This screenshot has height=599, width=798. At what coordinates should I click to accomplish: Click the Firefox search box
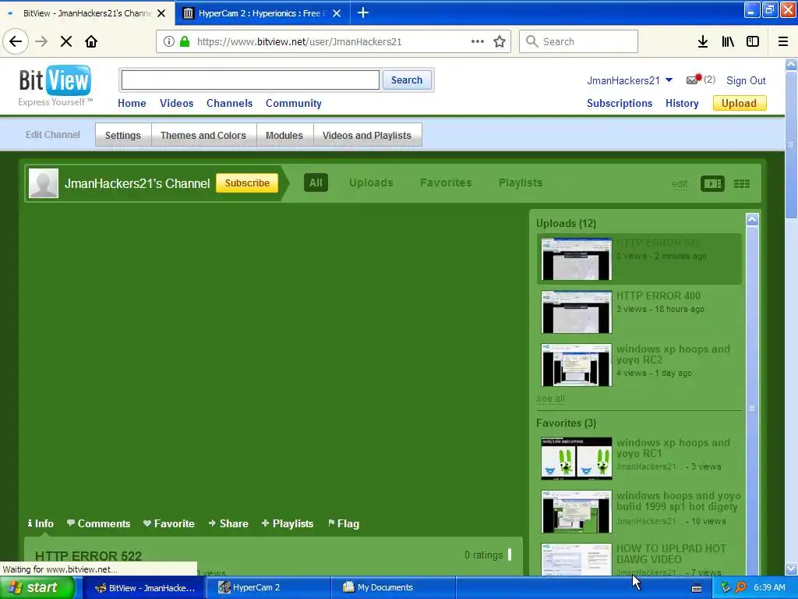coord(579,41)
